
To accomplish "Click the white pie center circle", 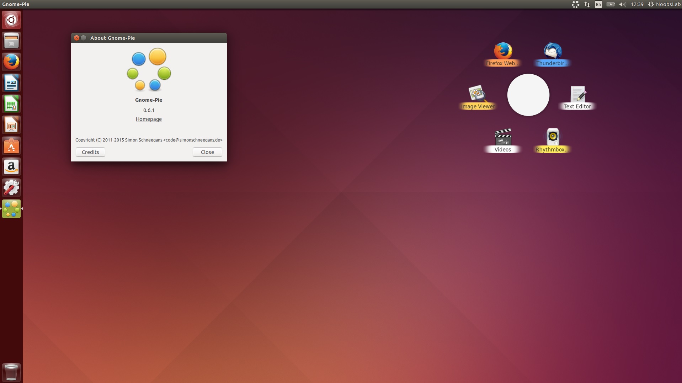I will 528,95.
